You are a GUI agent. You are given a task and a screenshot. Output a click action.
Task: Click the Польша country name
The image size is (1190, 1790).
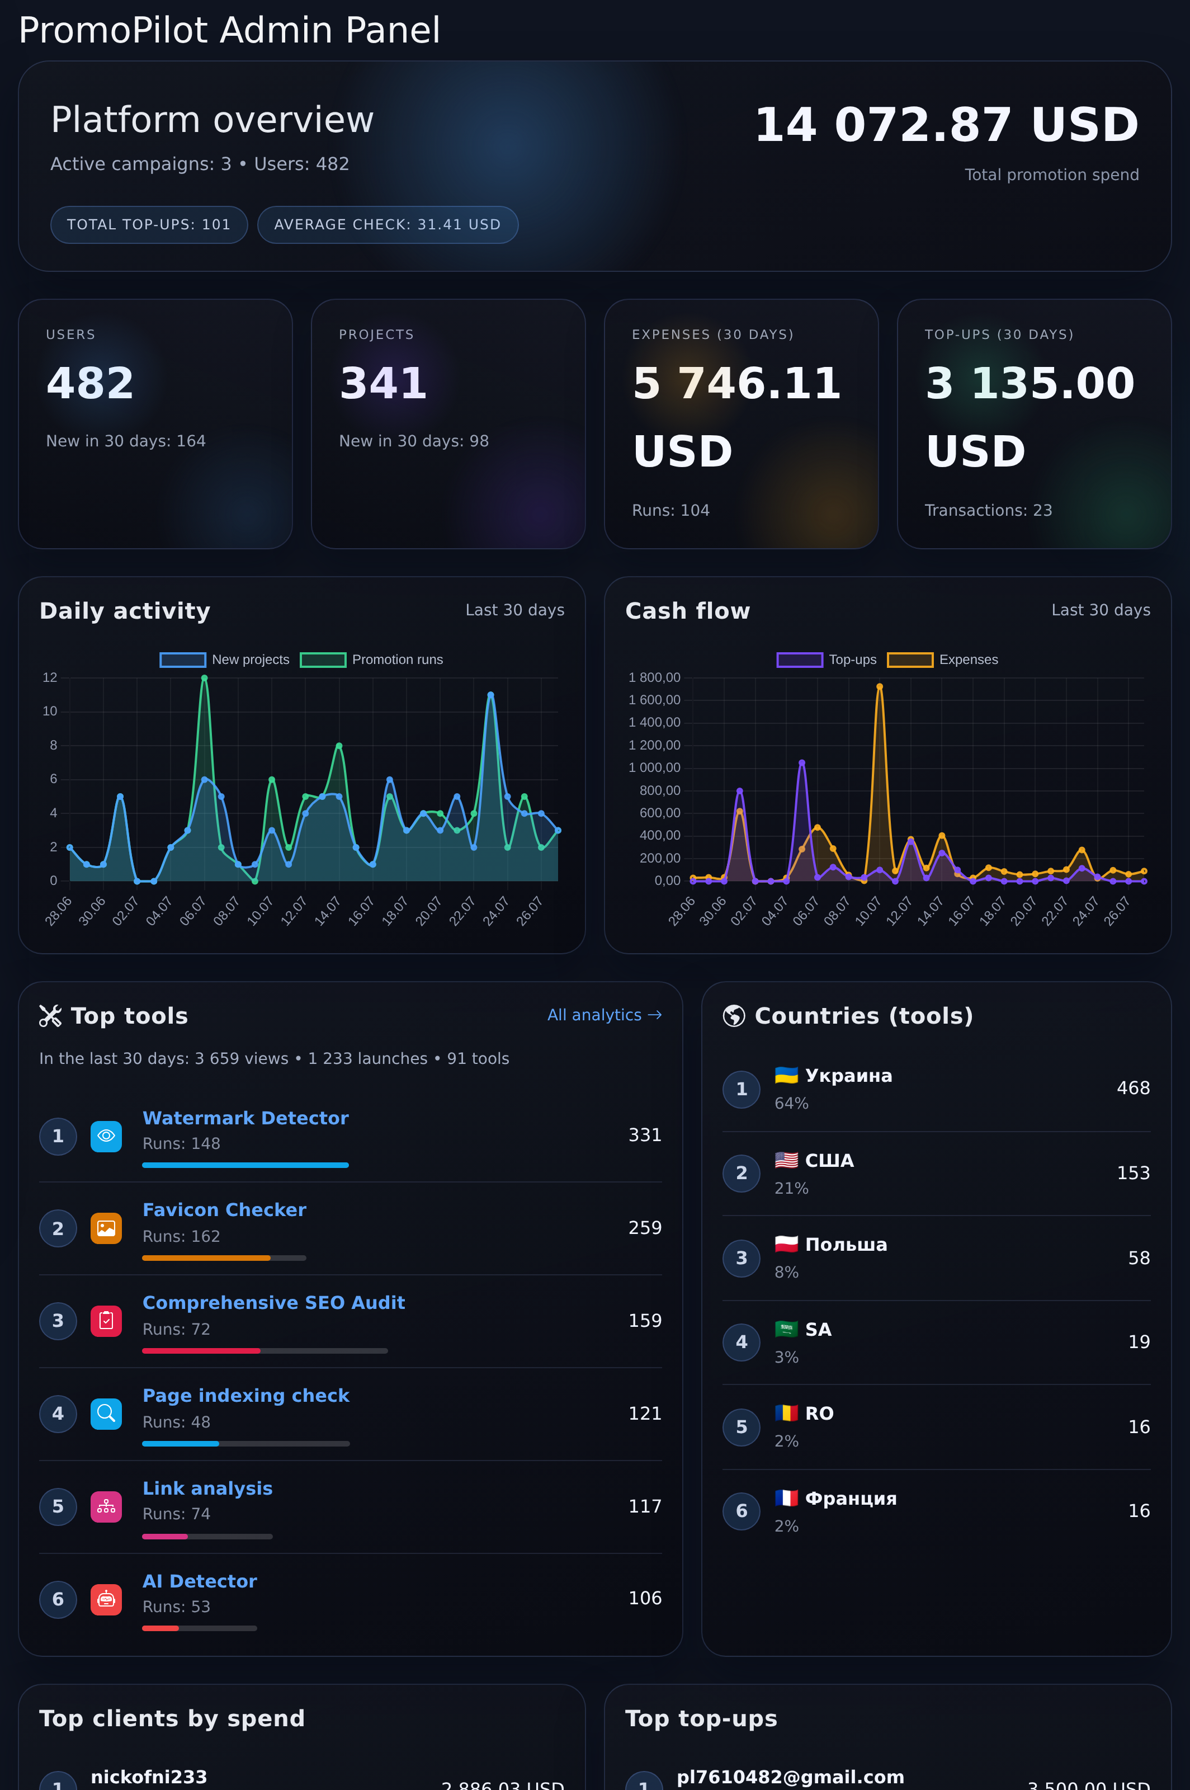pos(846,1244)
